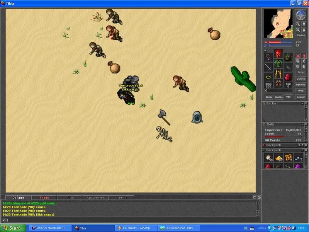The height and width of the screenshot is (232, 309).
Task: Click the Stop button
Action: 301,72
